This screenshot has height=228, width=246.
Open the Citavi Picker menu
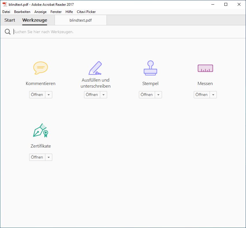tap(86, 12)
